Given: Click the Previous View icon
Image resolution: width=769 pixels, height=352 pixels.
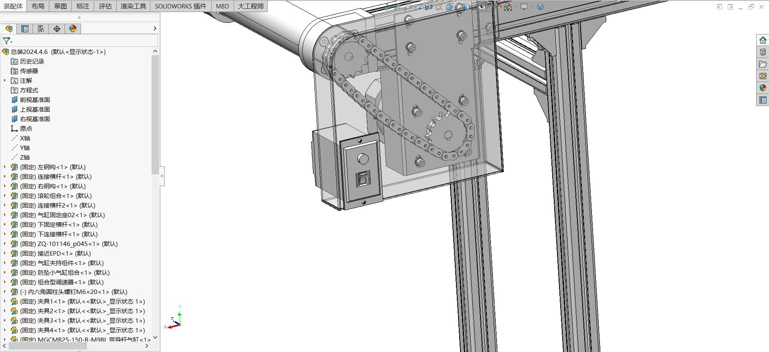Looking at the screenshot, I should 419,7.
